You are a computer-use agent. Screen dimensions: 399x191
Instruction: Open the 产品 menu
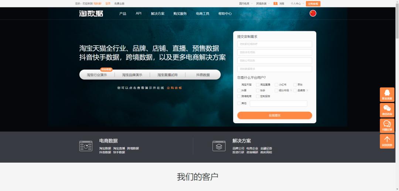tap(123, 13)
